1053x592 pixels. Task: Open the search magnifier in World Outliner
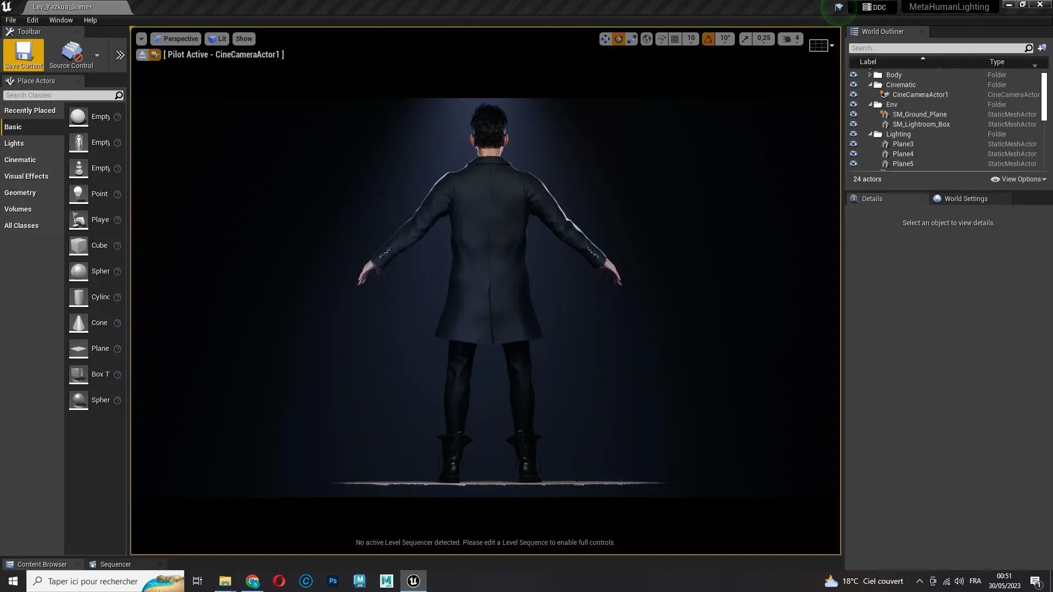(x=1028, y=48)
